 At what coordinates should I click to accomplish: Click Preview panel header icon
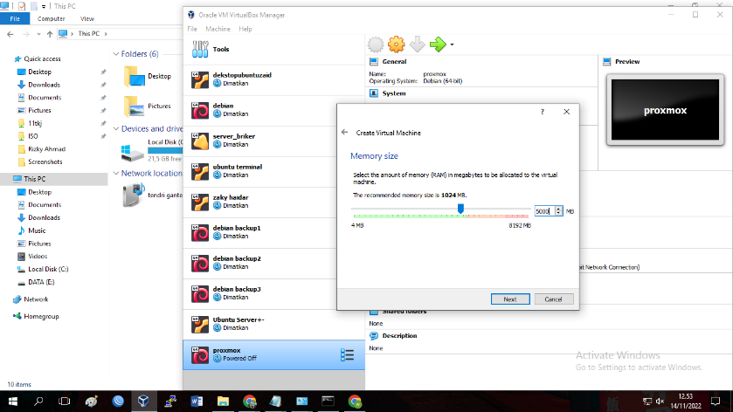coord(607,61)
